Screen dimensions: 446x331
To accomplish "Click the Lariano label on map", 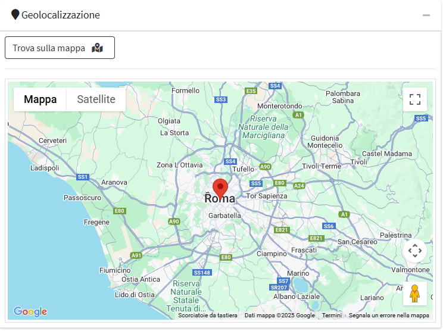I will (372, 298).
